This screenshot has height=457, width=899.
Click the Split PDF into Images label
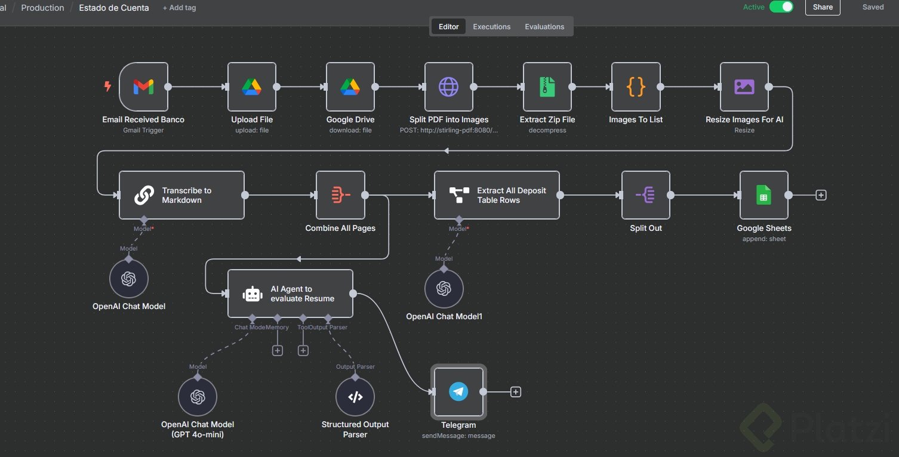(x=449, y=120)
